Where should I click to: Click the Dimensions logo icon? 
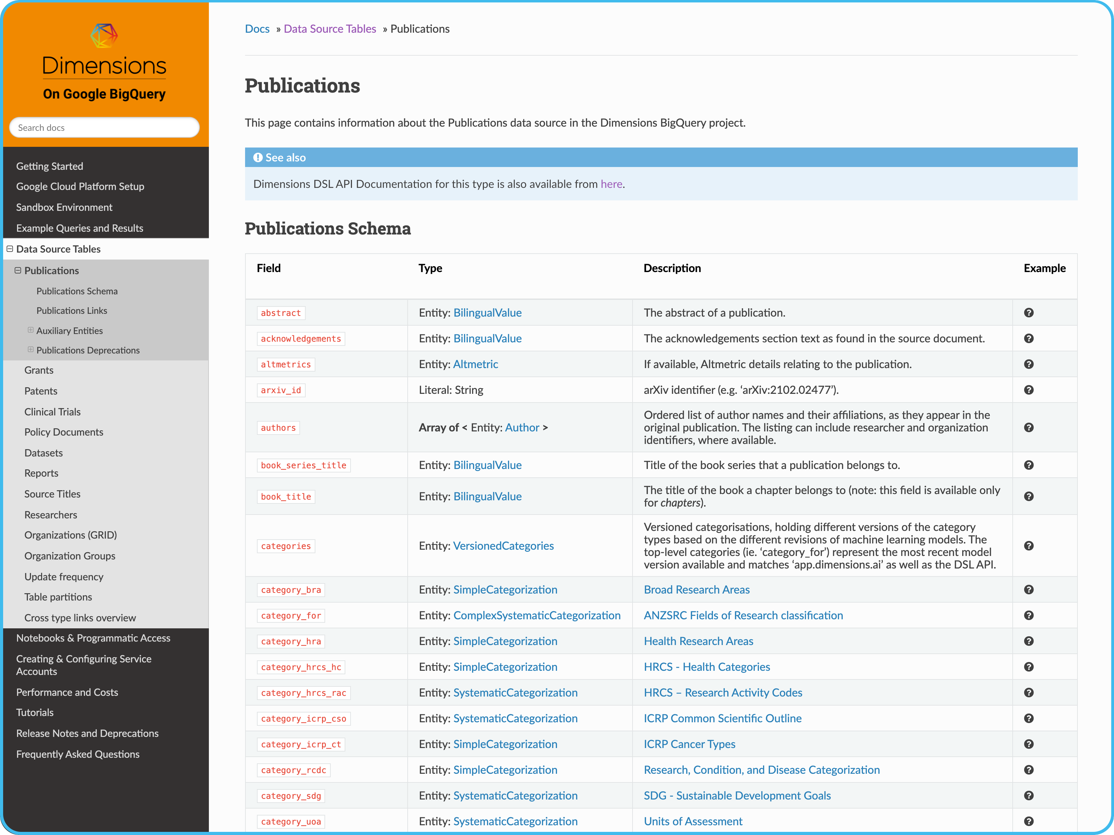[x=104, y=36]
